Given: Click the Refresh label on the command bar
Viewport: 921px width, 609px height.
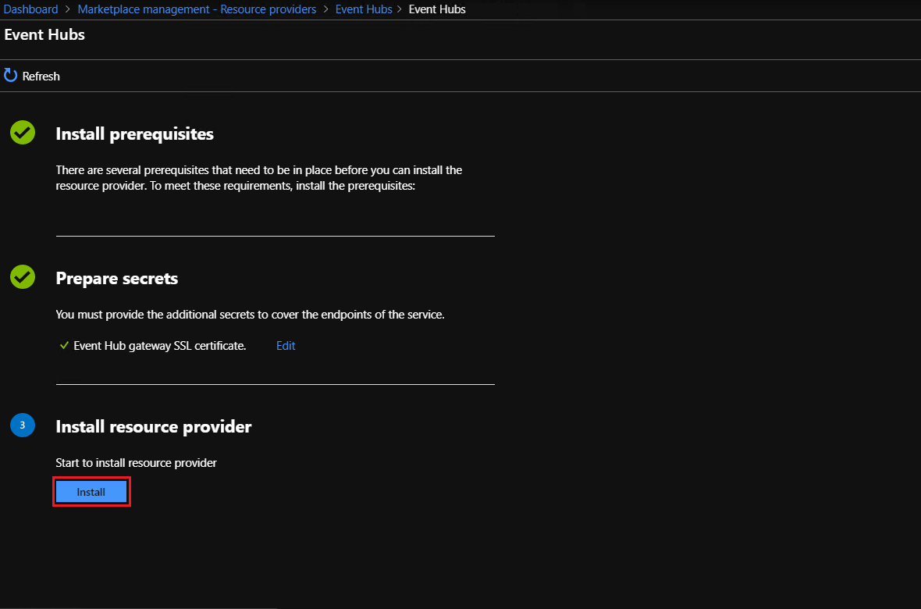Looking at the screenshot, I should click(x=41, y=76).
